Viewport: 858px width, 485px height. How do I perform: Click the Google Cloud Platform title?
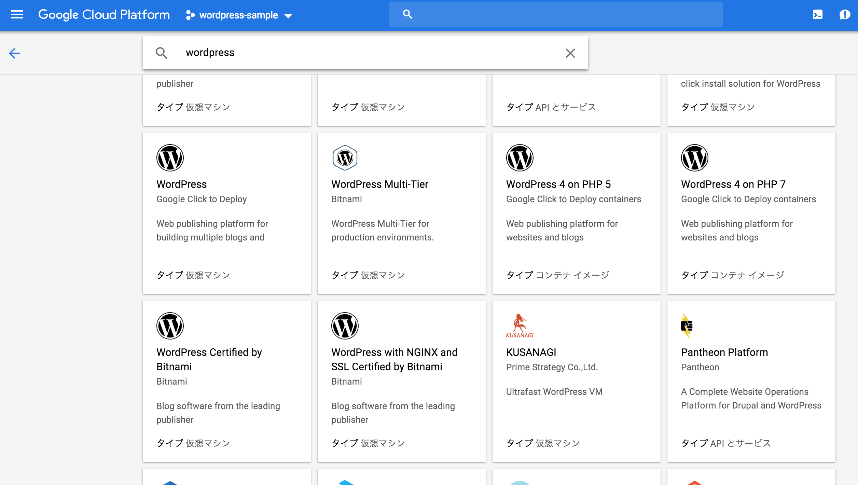click(104, 15)
